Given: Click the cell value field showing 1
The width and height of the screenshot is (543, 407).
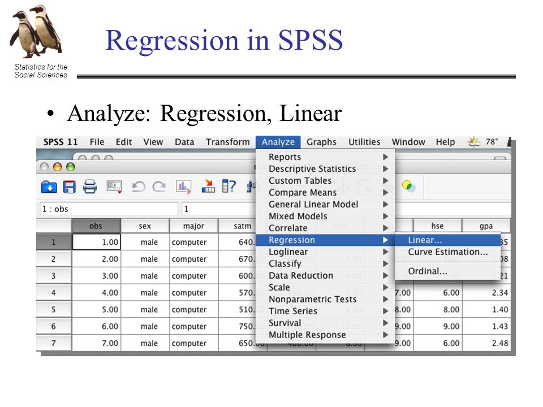Looking at the screenshot, I should coord(219,209).
